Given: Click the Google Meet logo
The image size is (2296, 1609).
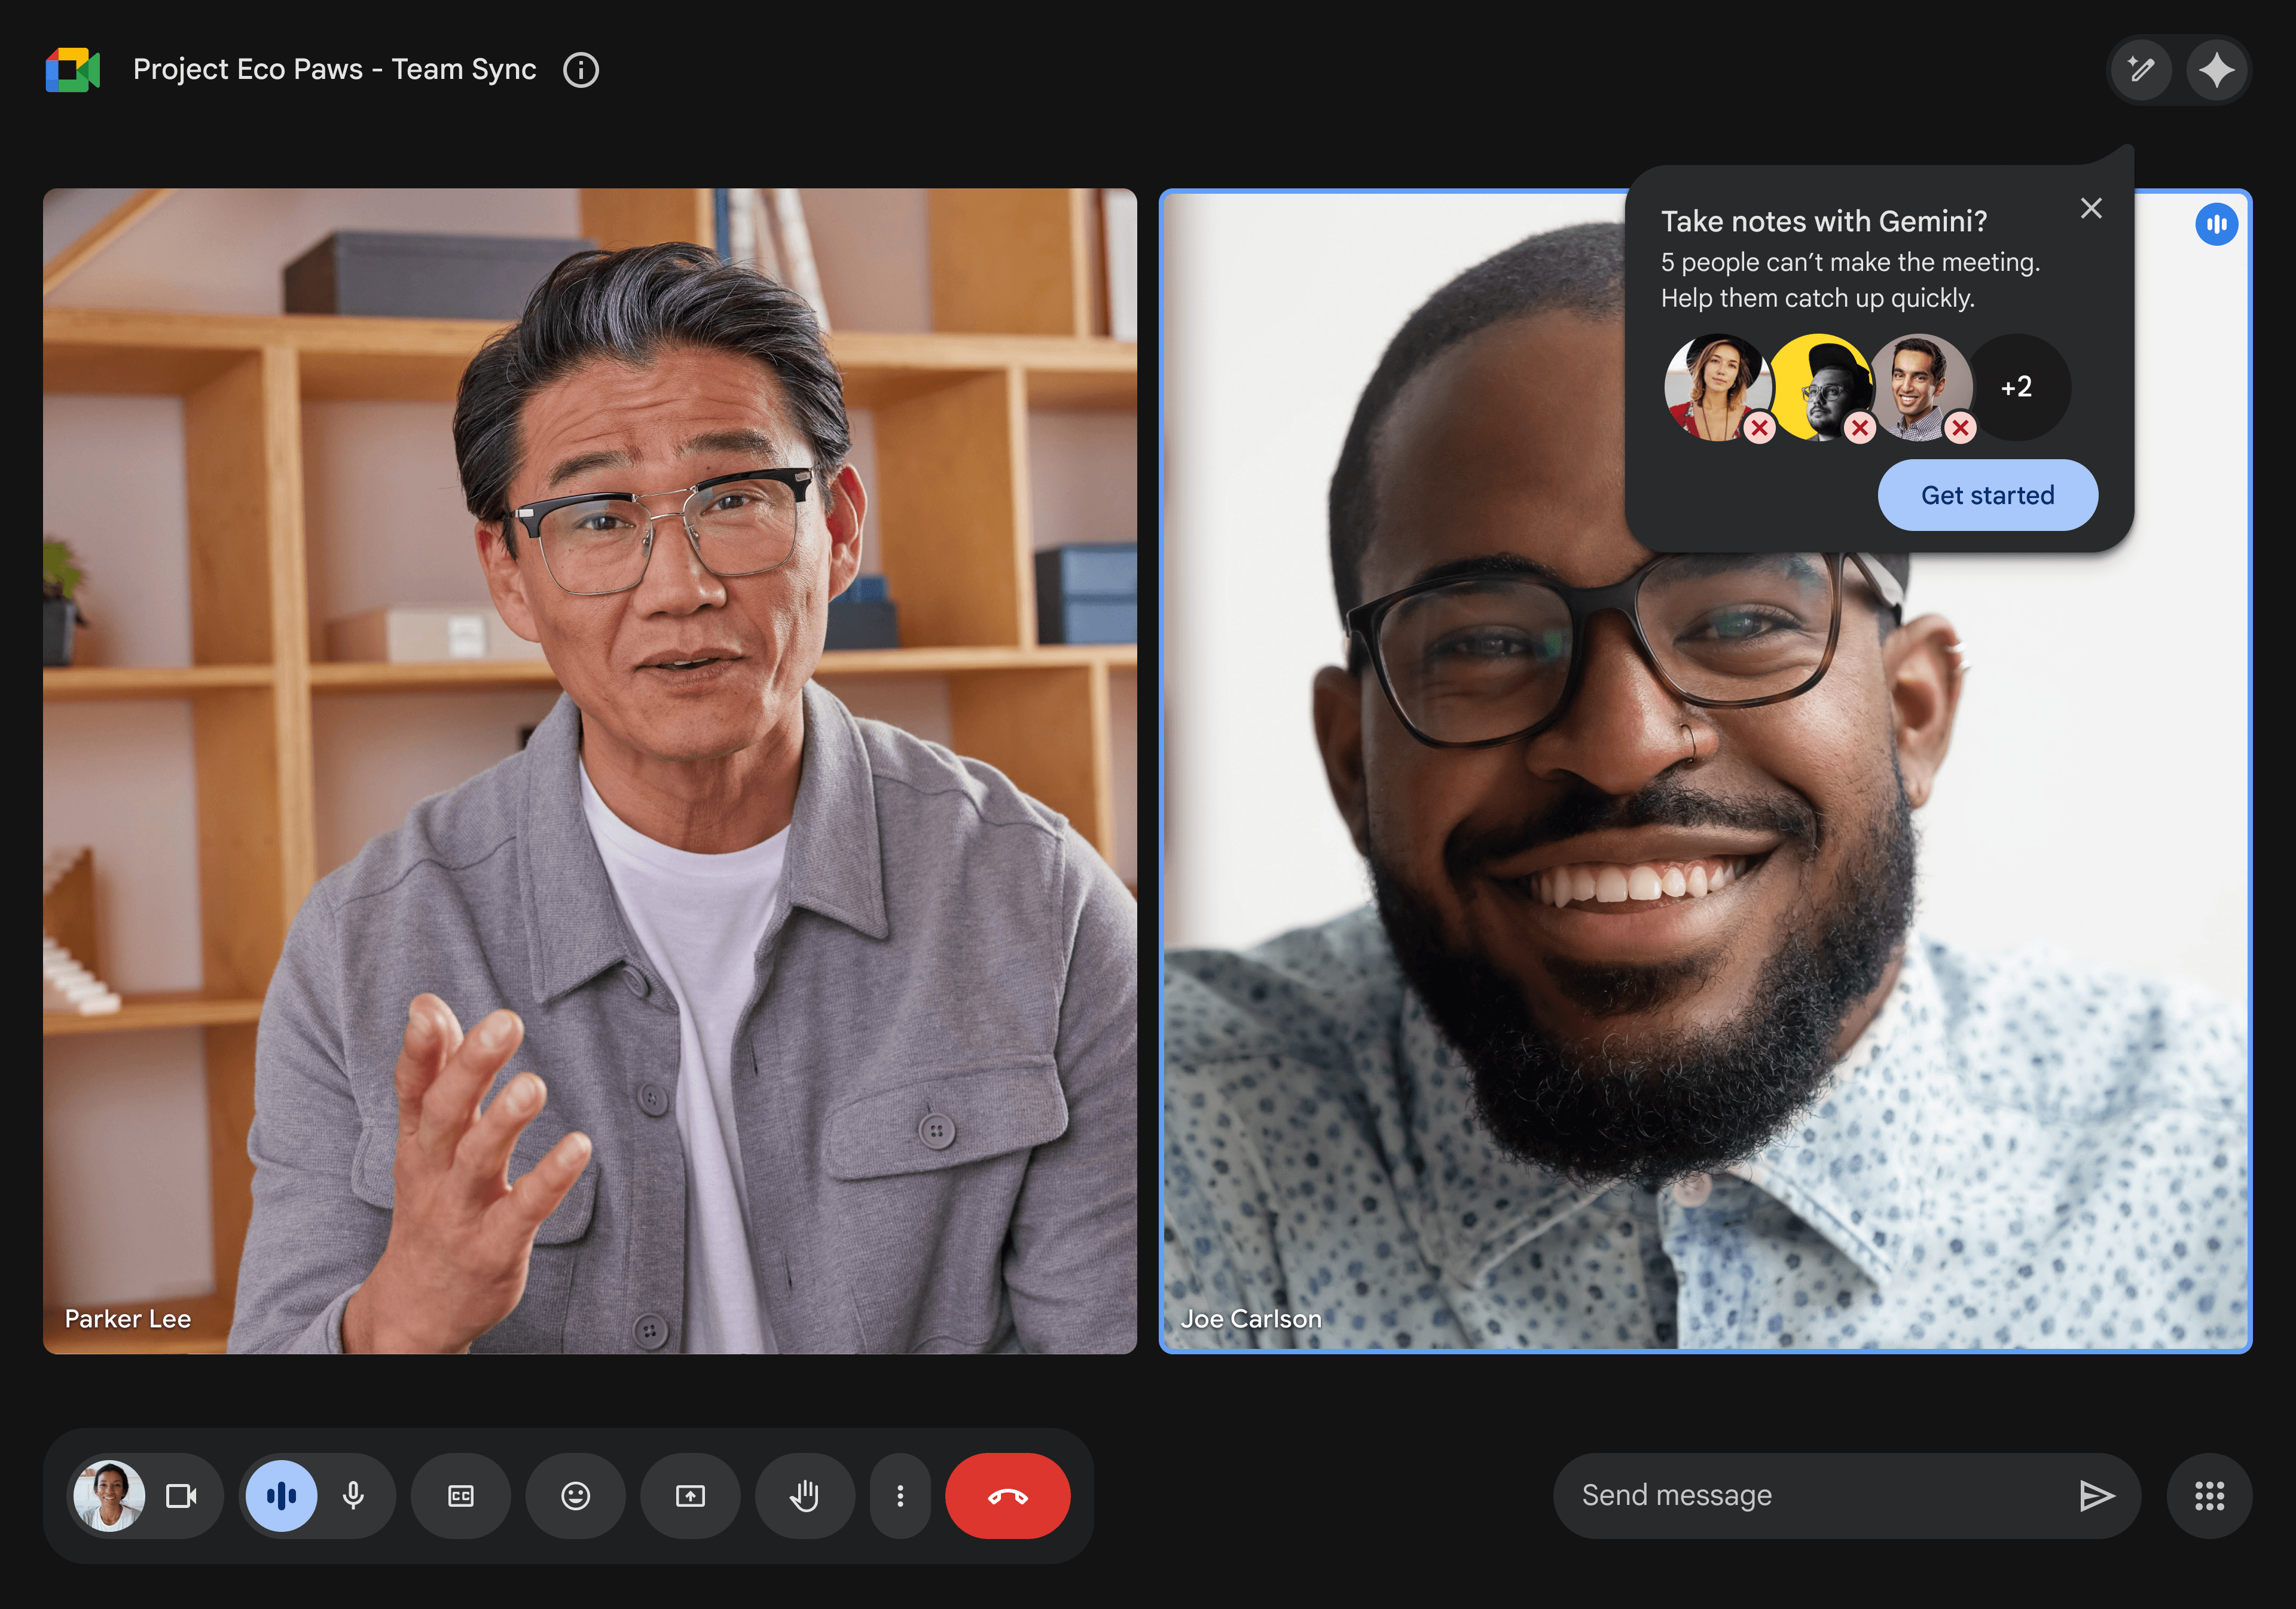Looking at the screenshot, I should pos(73,70).
